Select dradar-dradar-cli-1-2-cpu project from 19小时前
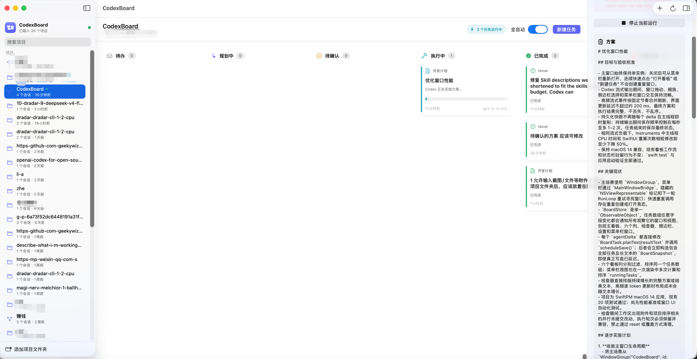 (x=45, y=120)
